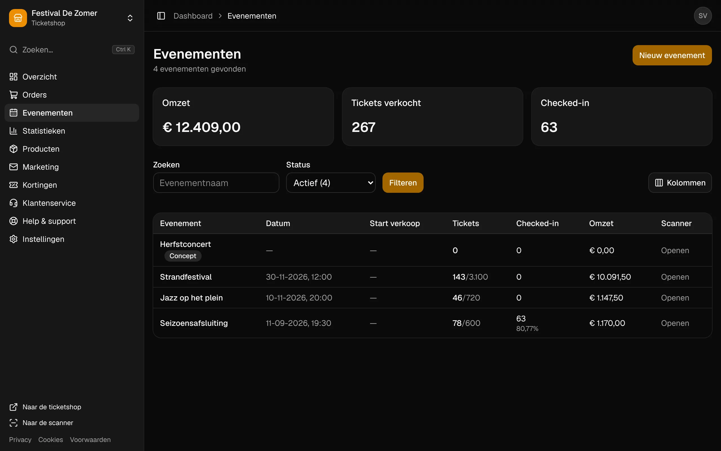Screen dimensions: 721x451
Task: Open the Seizoensafsluiting event
Action: point(194,323)
